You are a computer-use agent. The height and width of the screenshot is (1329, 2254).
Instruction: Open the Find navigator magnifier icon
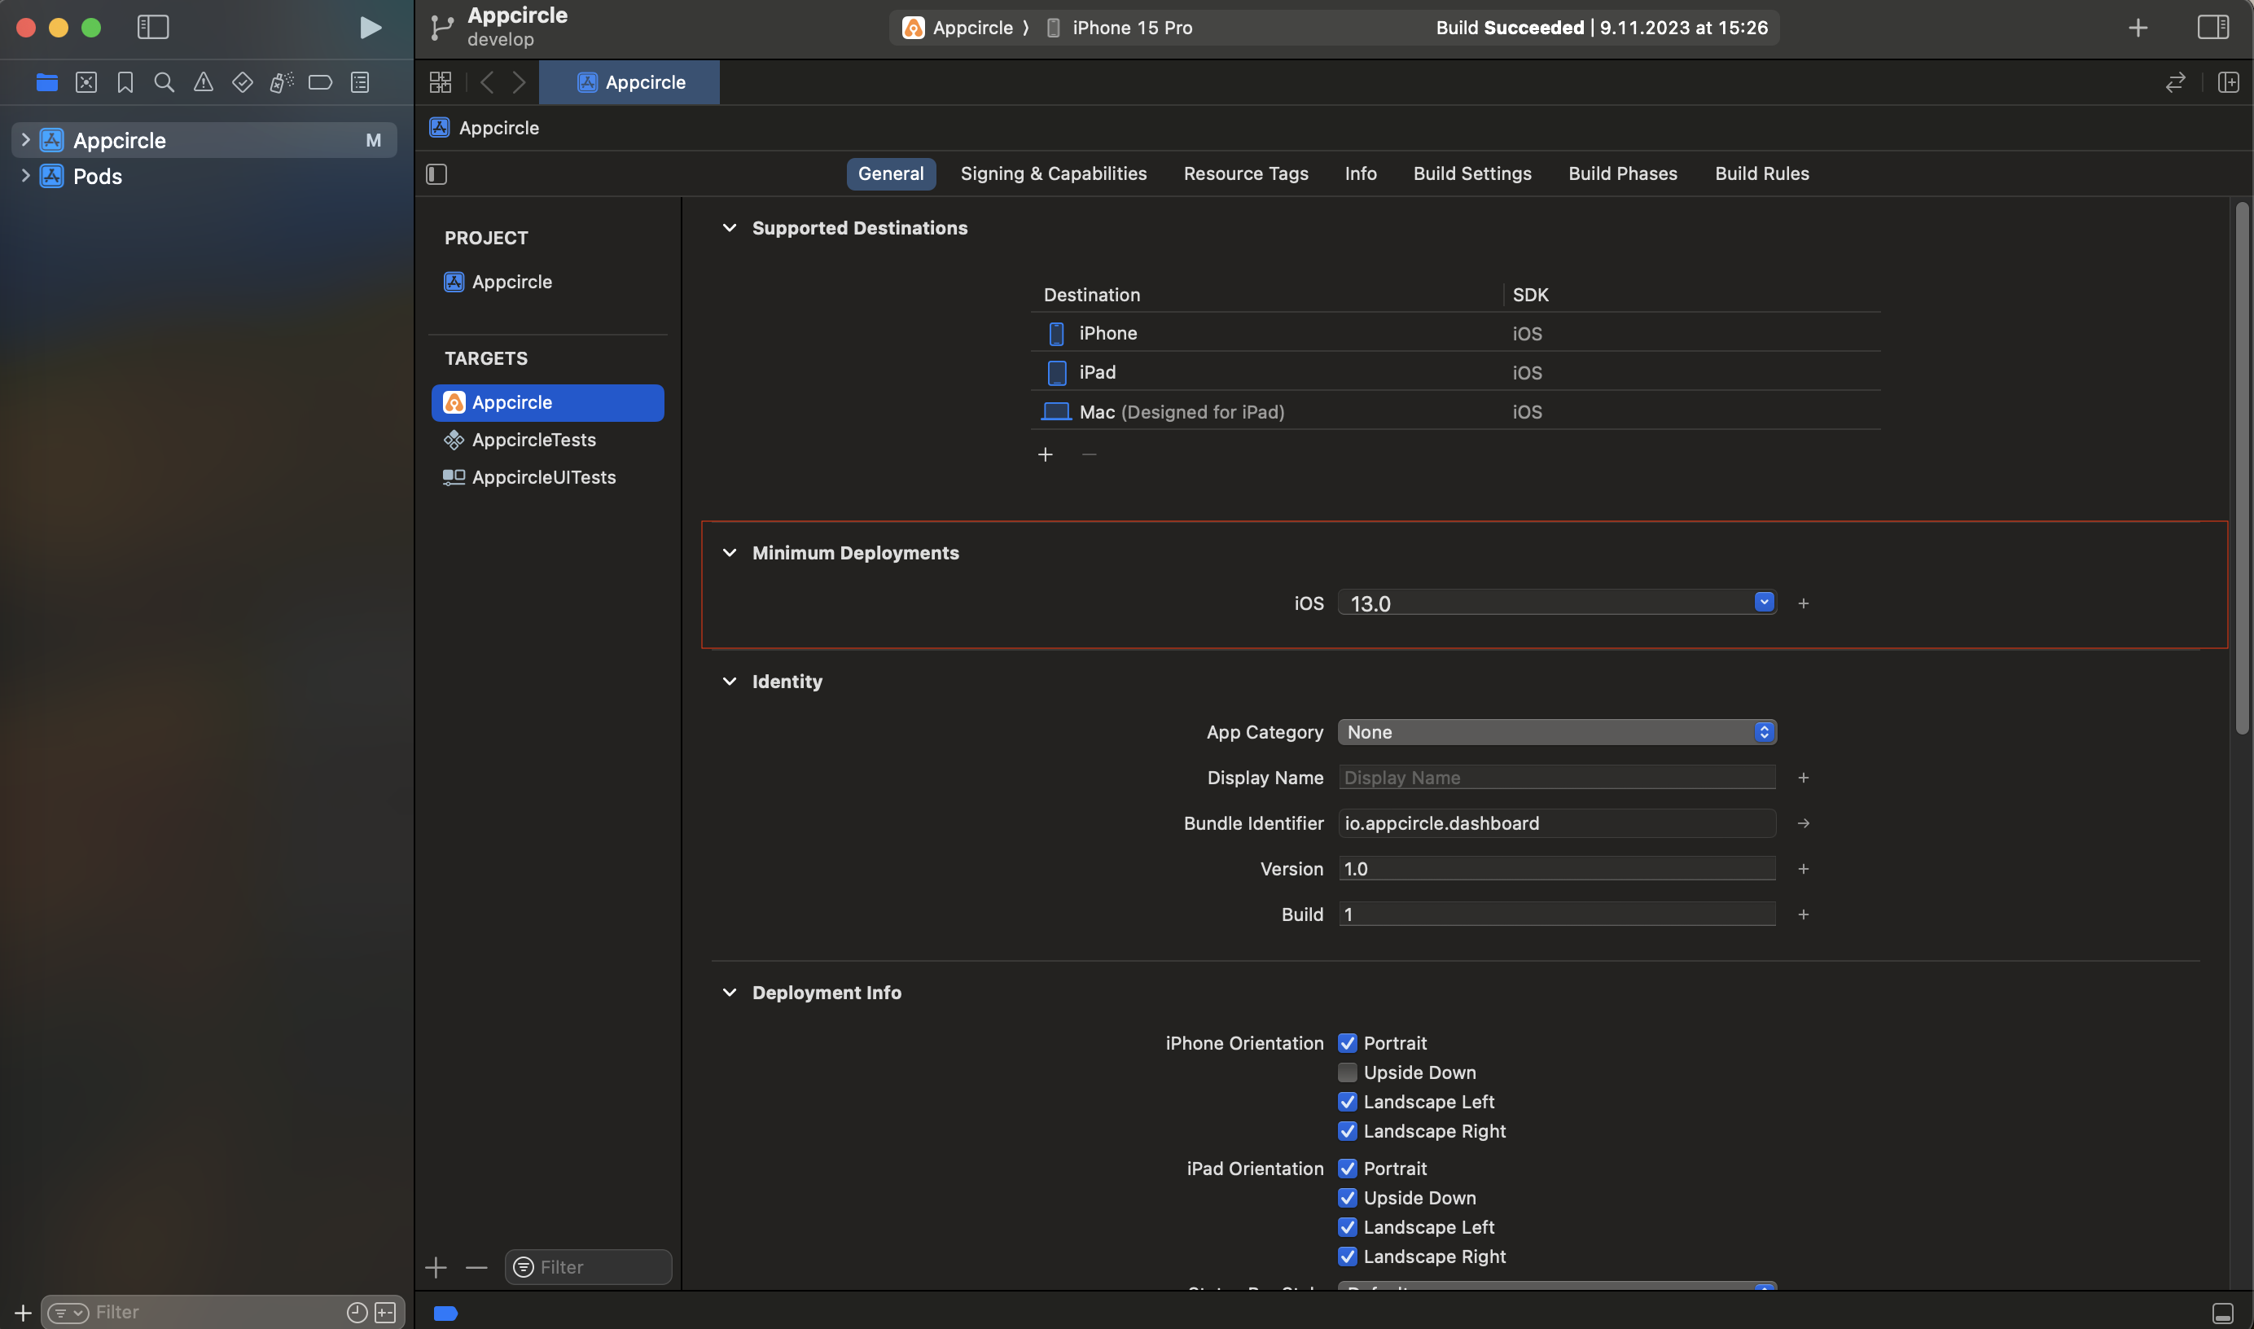(x=164, y=82)
